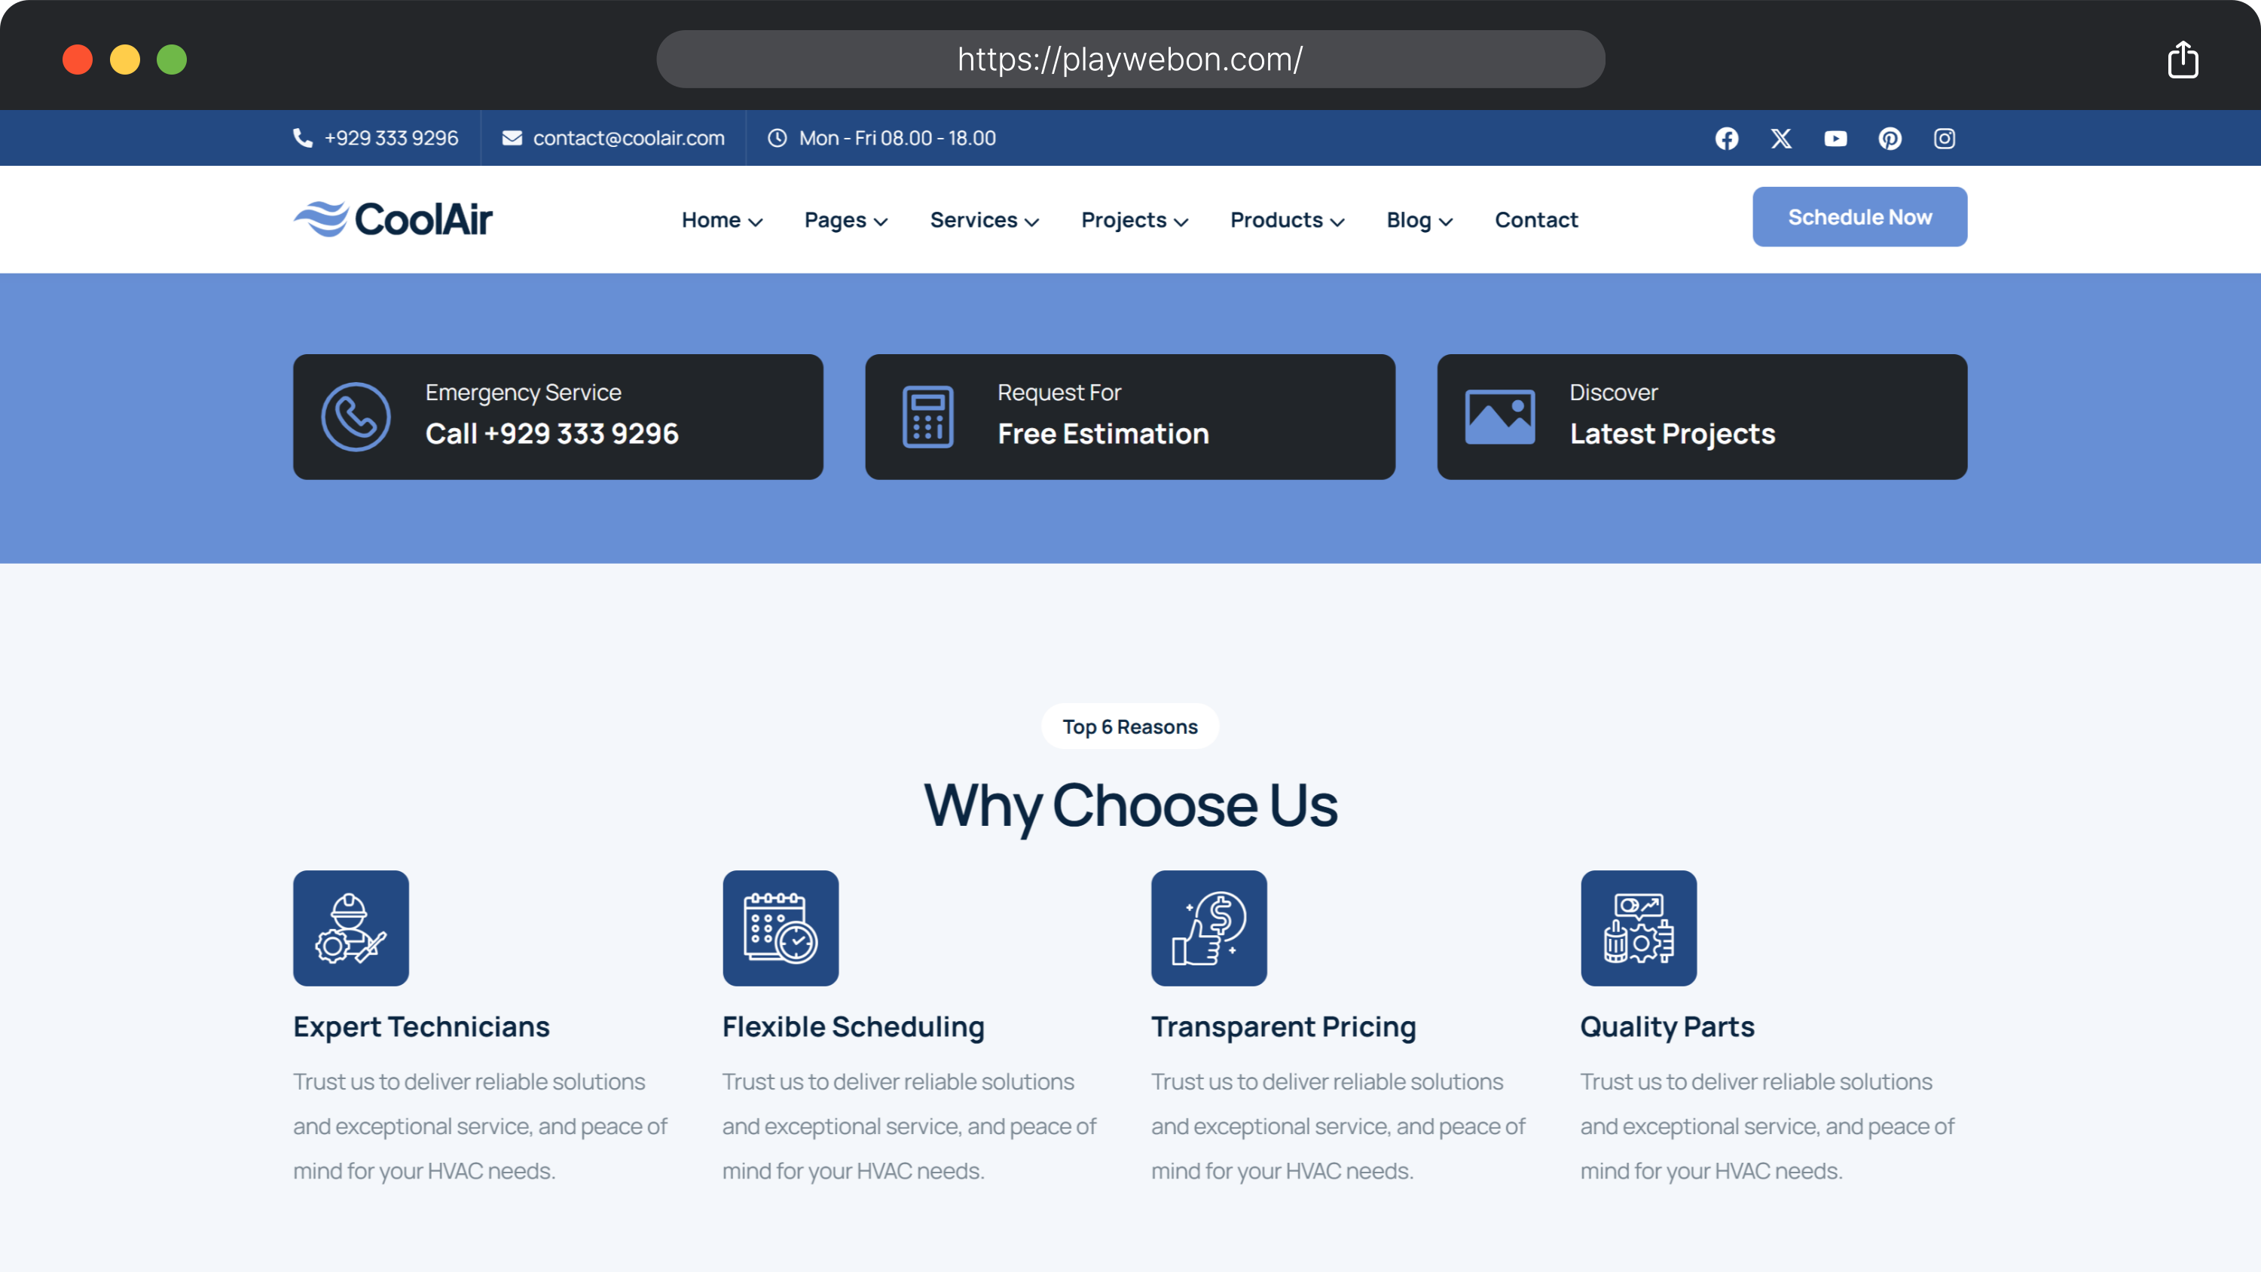Click the Request For label
This screenshot has height=1272, width=2261.
click(1059, 393)
